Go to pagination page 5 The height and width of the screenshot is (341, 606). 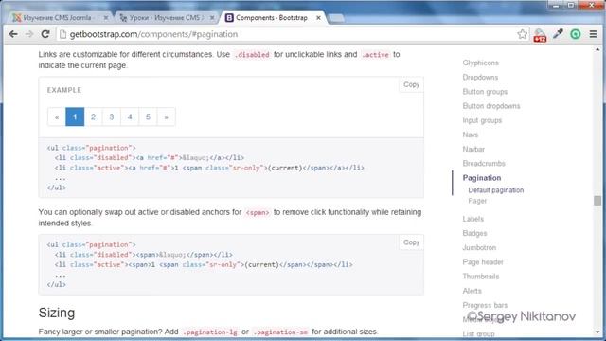pyautogui.click(x=148, y=117)
